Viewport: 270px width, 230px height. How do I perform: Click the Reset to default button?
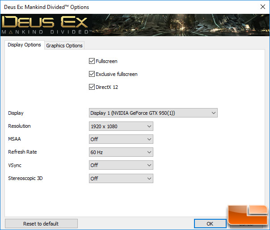[x=41, y=224]
